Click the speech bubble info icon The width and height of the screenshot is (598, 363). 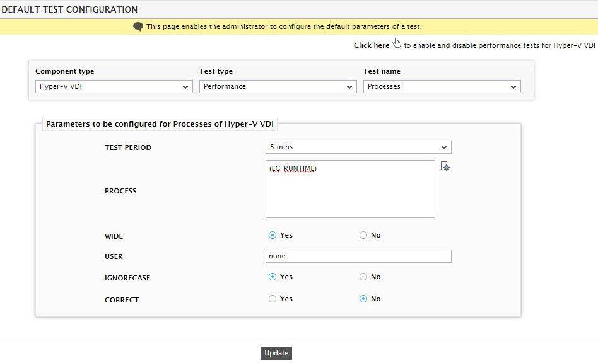(138, 26)
